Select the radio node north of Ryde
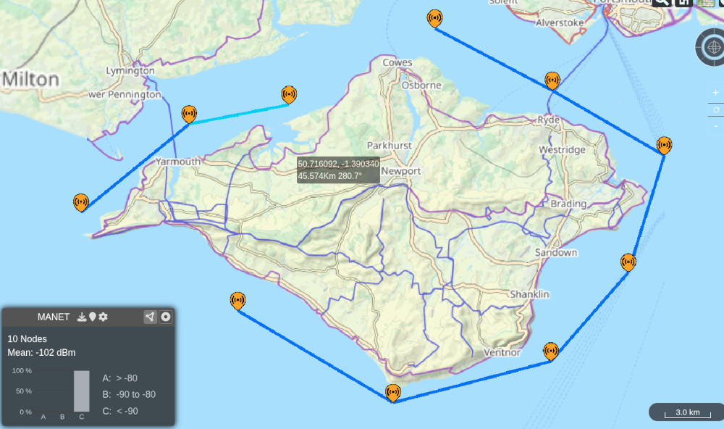 pyautogui.click(x=552, y=80)
